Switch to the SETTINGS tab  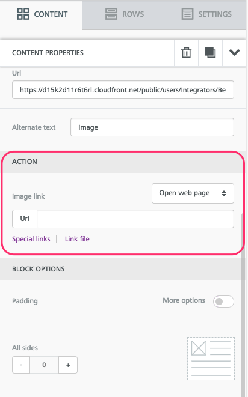point(205,15)
